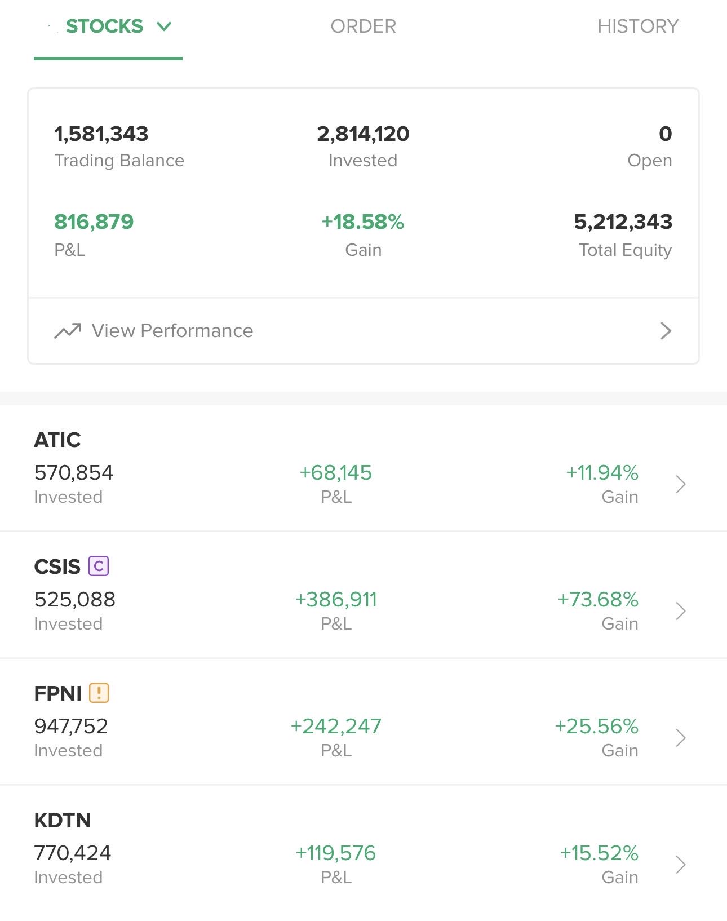Click the purple C badge beside CSIS

click(99, 566)
